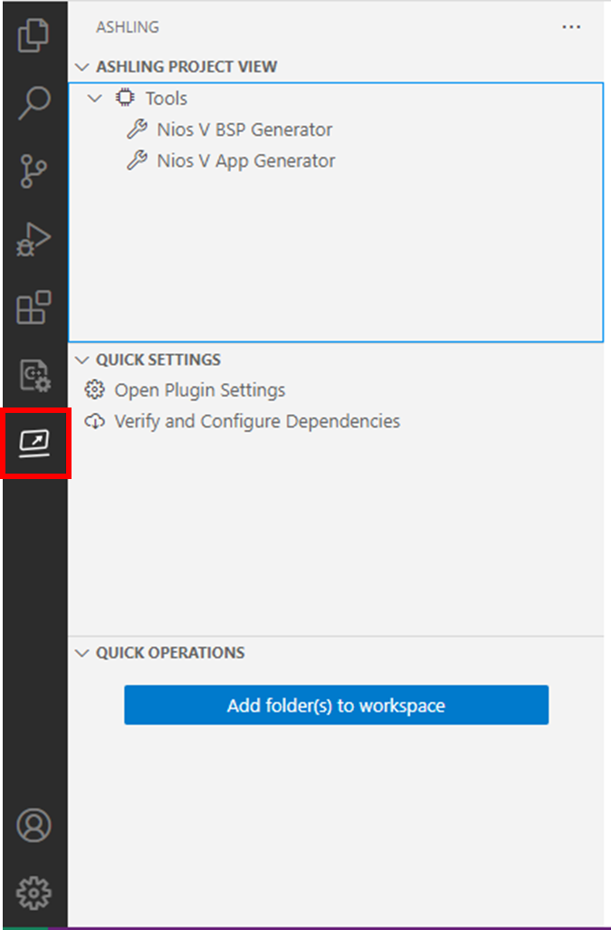
Task: Collapse the QUICK SETTINGS section
Action: [x=81, y=360]
